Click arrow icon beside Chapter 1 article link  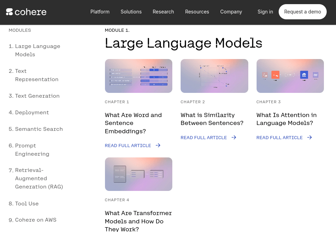tap(158, 146)
